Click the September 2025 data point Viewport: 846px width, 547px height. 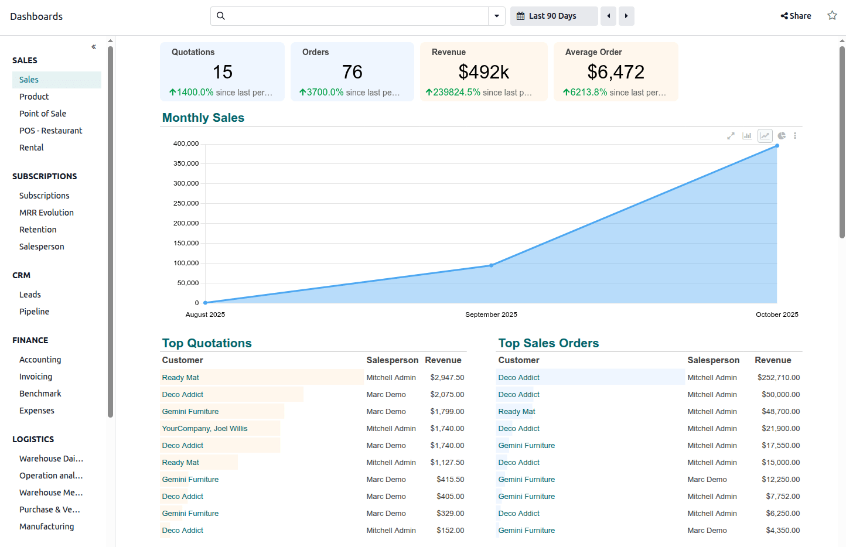(x=491, y=265)
